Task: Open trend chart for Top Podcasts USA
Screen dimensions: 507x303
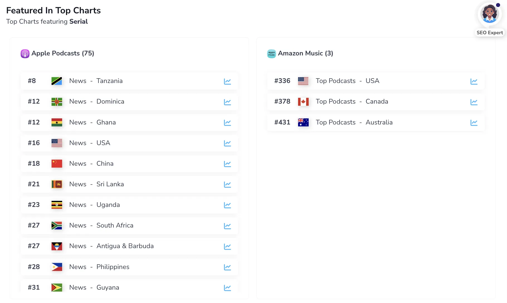Action: point(474,81)
